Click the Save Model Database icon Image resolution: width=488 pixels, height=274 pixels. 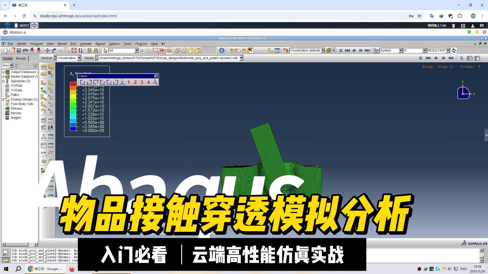click(x=19, y=50)
